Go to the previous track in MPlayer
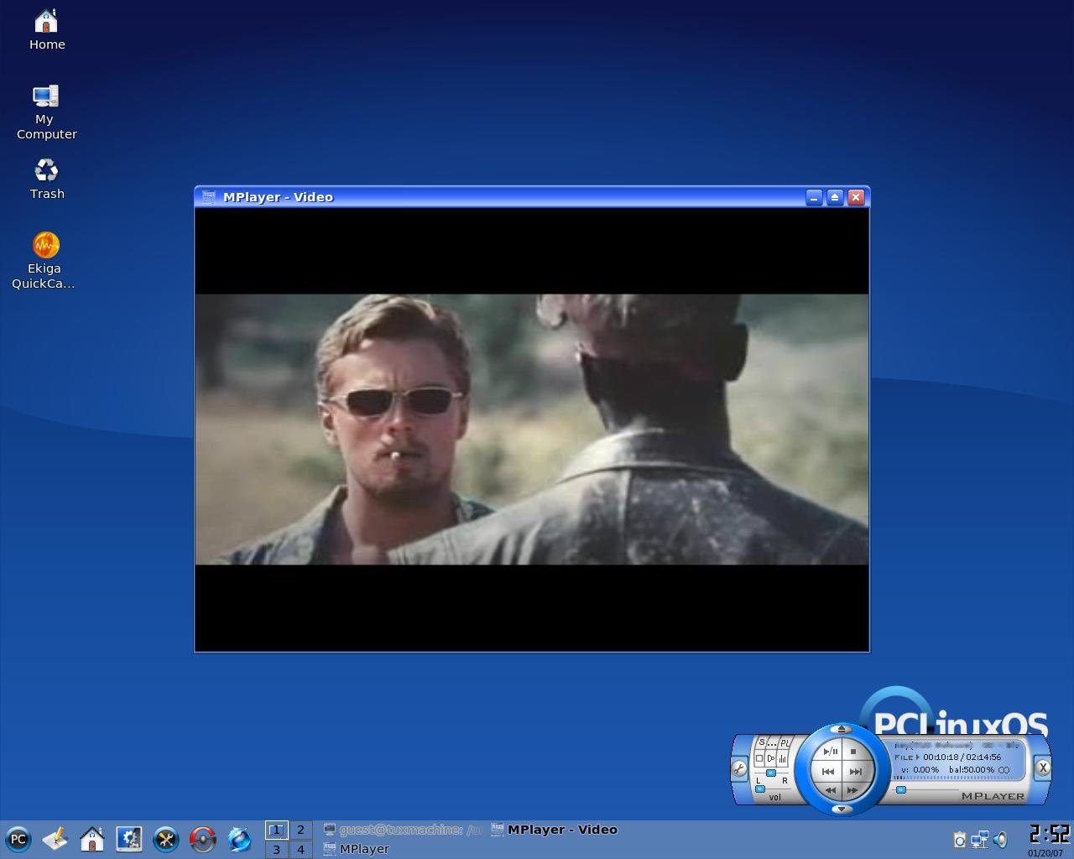 [828, 772]
